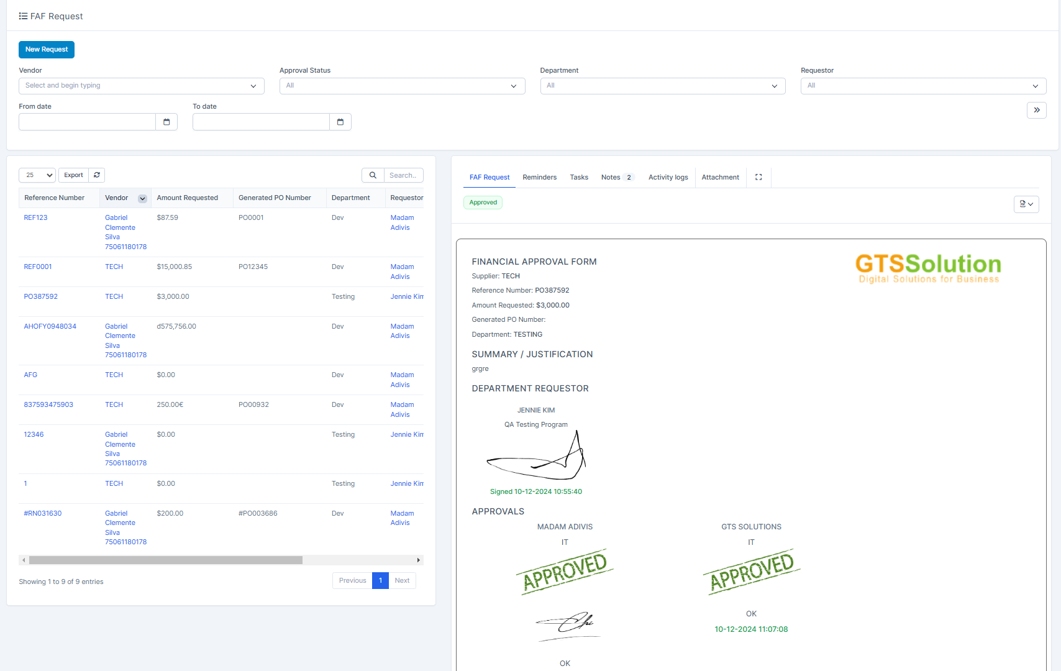Click the horizontal table scrollbar
Viewport: 1061px width, 671px height.
pyautogui.click(x=166, y=560)
